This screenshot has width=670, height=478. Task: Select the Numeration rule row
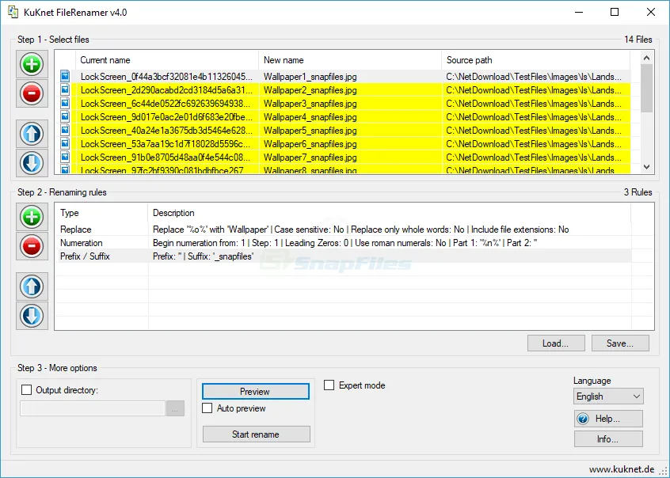pyautogui.click(x=343, y=243)
